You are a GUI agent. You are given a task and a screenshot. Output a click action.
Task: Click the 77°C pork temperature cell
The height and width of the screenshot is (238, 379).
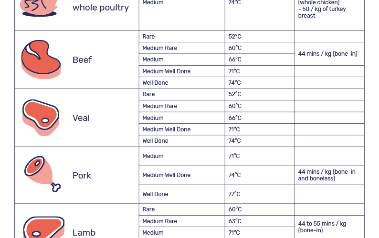[234, 194]
